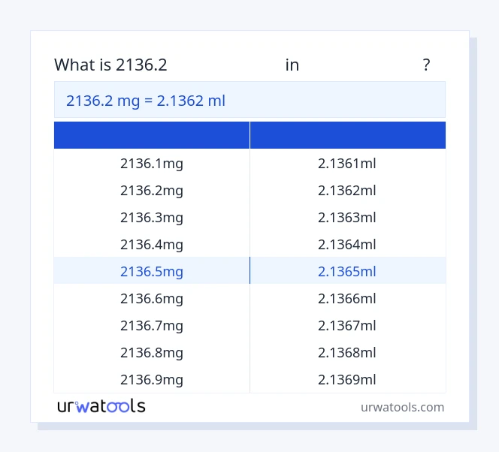This screenshot has height=452, width=499.
Task: Click the 2136.4mg cell
Action: (152, 245)
